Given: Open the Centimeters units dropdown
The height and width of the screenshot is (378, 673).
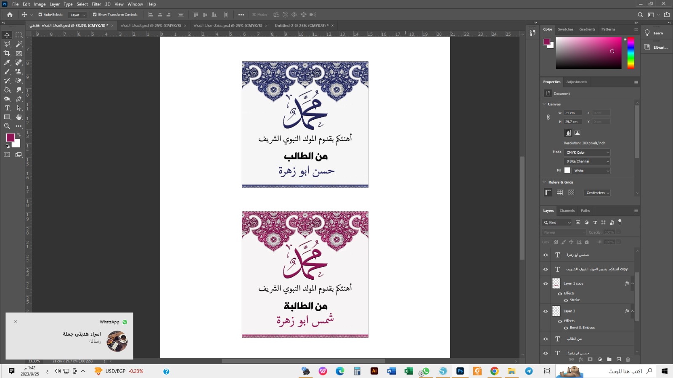Looking at the screenshot, I should pyautogui.click(x=597, y=193).
